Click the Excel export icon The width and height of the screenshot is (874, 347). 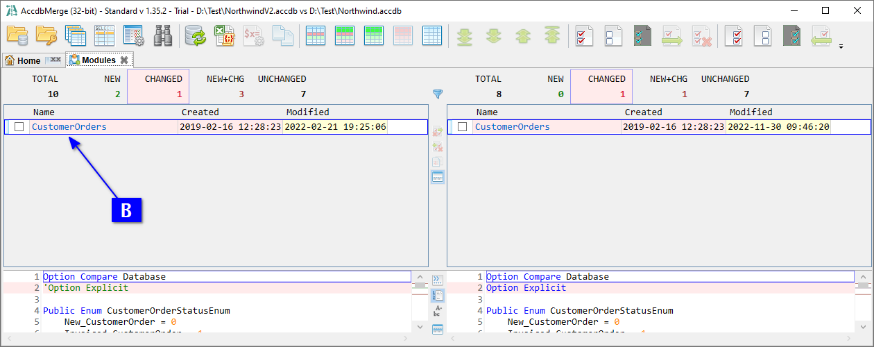tap(223, 35)
